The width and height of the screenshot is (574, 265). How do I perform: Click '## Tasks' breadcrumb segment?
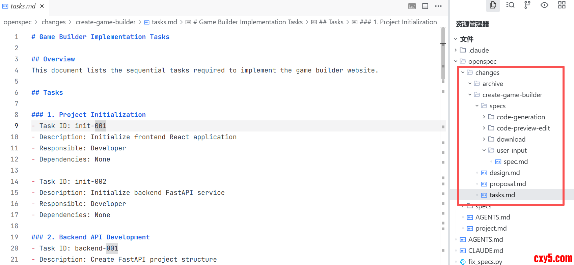click(331, 22)
